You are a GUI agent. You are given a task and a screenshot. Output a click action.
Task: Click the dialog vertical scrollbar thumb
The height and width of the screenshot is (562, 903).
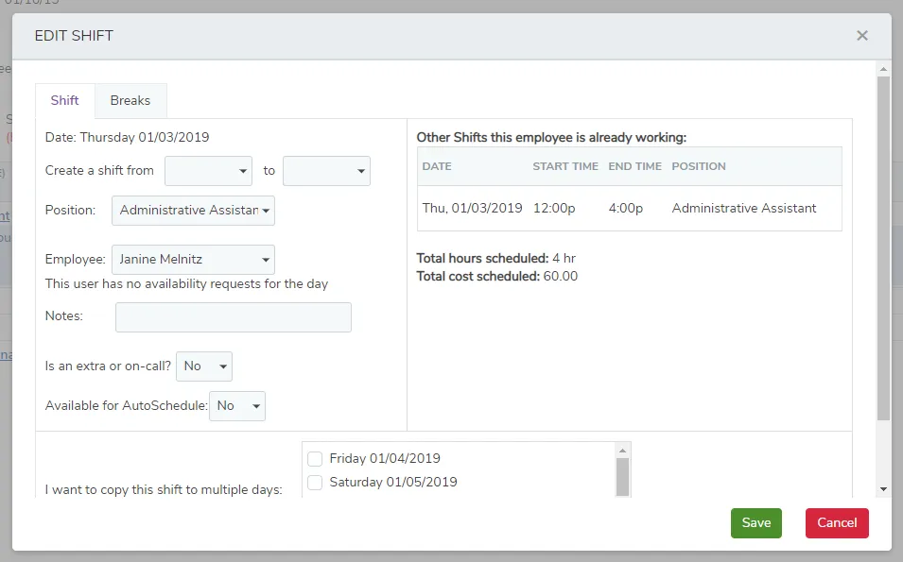click(x=883, y=247)
